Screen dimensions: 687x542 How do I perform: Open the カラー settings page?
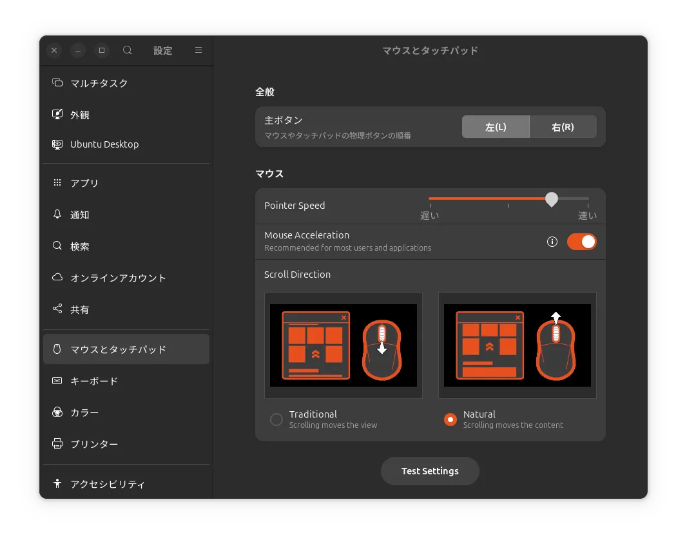pos(126,412)
